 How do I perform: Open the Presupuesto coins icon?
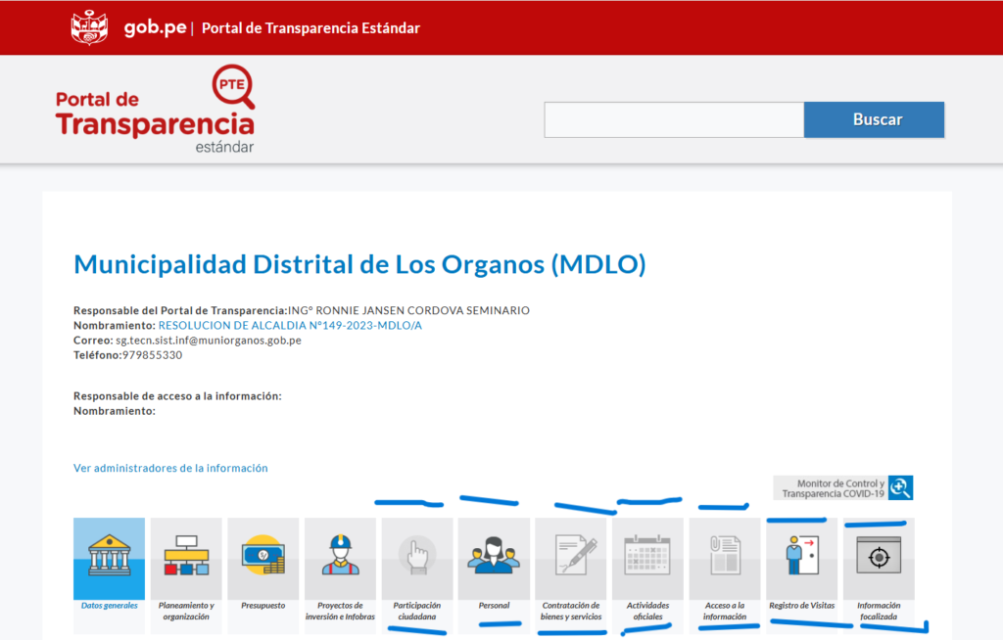(263, 558)
